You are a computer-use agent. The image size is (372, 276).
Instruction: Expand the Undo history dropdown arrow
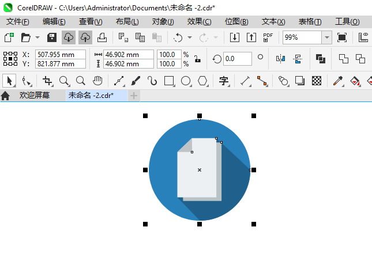coord(190,37)
